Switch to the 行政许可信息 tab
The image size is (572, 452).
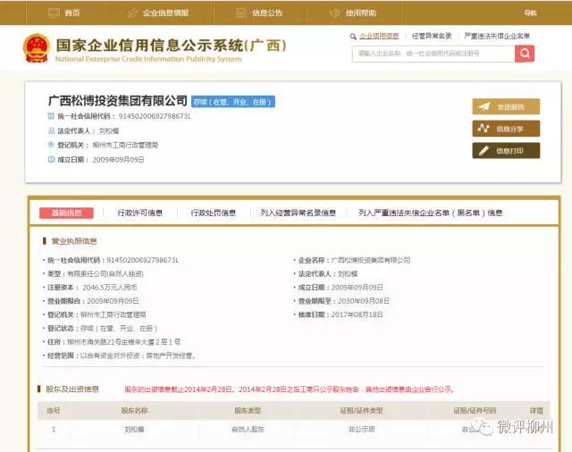coord(140,213)
